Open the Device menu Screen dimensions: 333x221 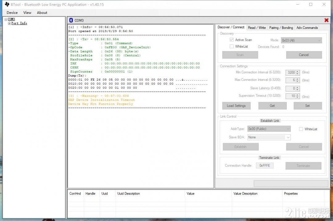point(12,13)
